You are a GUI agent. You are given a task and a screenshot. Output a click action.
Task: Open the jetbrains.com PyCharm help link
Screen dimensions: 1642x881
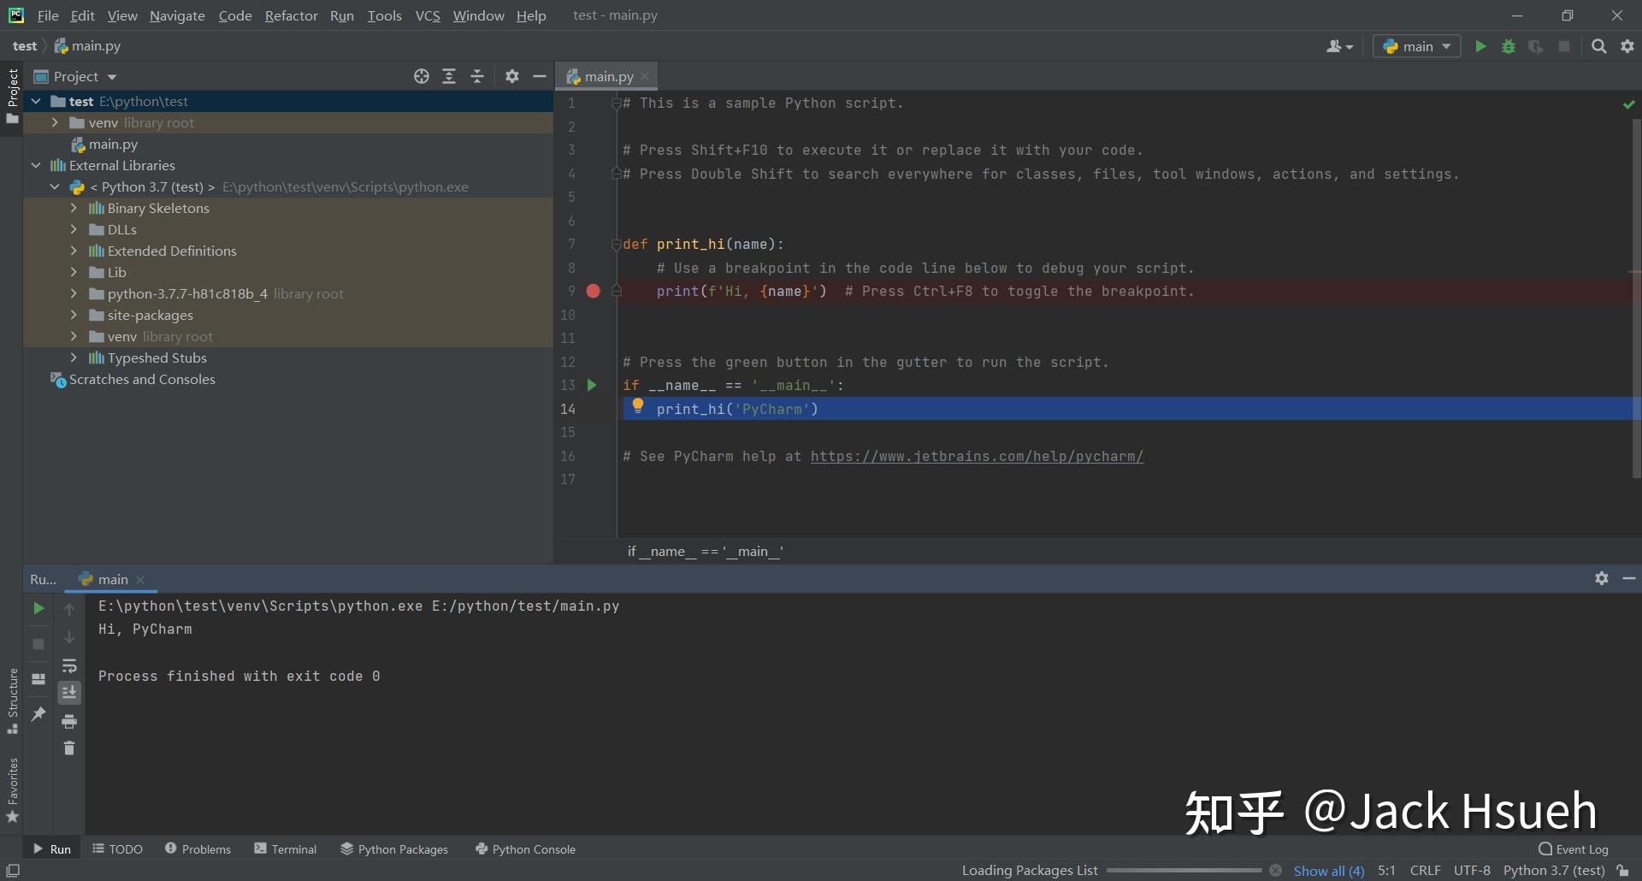coord(977,456)
